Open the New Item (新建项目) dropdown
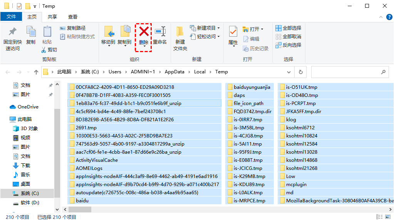 218,28
